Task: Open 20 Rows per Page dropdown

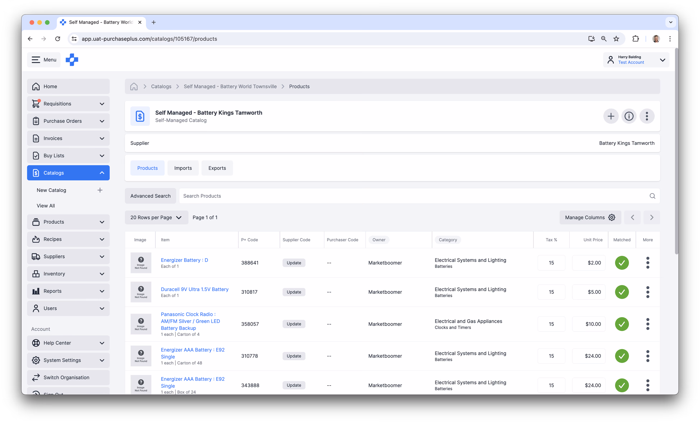Action: tap(156, 217)
